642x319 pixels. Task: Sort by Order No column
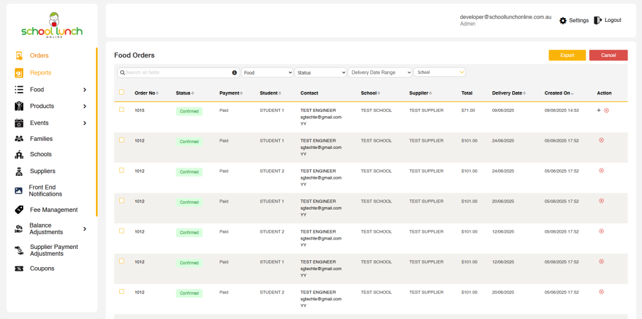(x=146, y=93)
